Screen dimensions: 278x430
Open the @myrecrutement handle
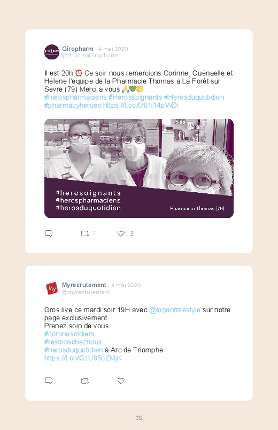tap(86, 292)
